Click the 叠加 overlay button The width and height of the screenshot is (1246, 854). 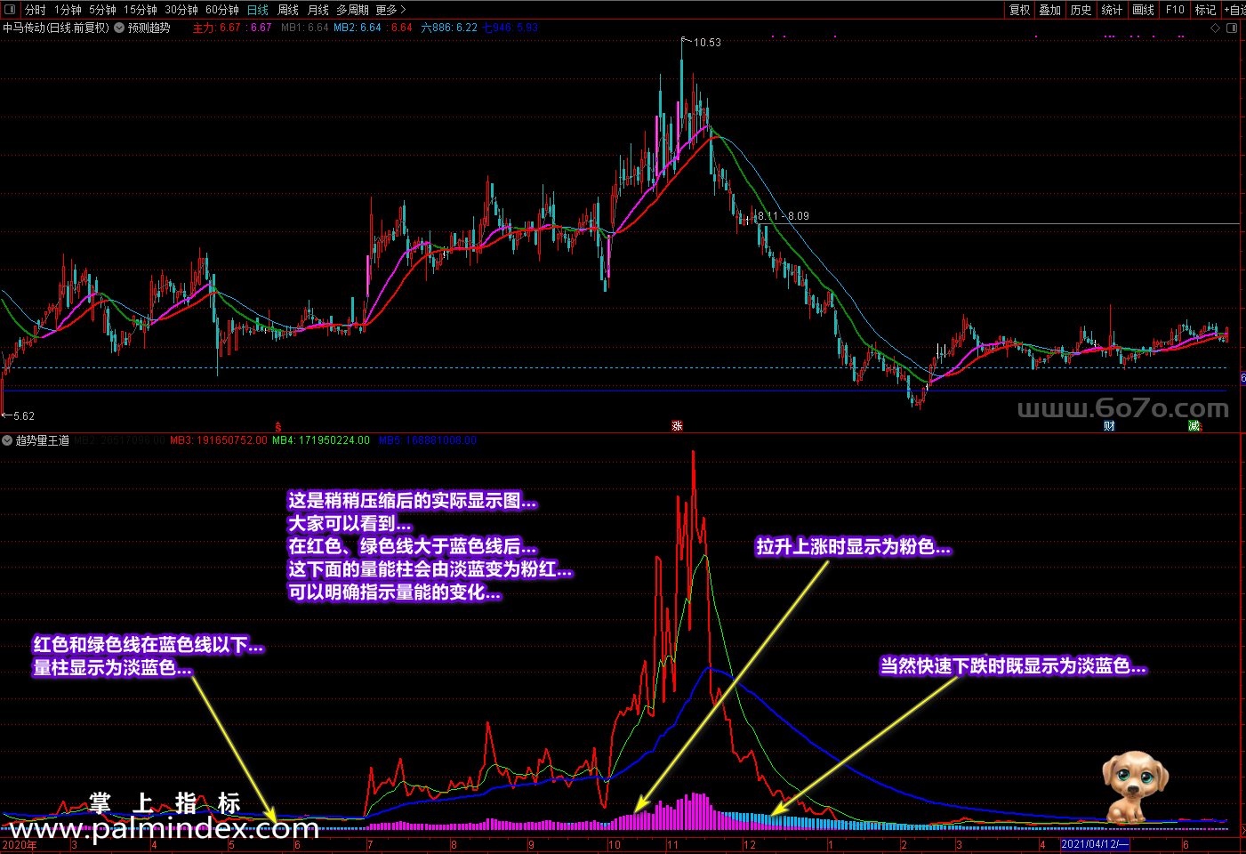(x=1050, y=10)
